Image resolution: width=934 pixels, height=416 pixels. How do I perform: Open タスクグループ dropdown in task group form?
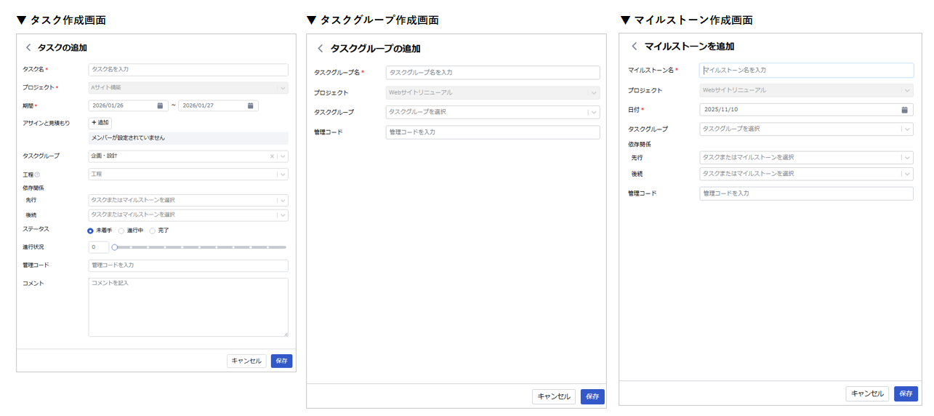click(594, 112)
